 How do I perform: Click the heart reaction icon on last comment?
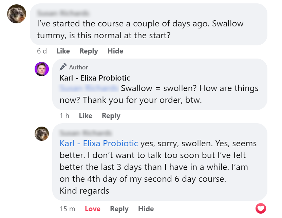coord(261,208)
